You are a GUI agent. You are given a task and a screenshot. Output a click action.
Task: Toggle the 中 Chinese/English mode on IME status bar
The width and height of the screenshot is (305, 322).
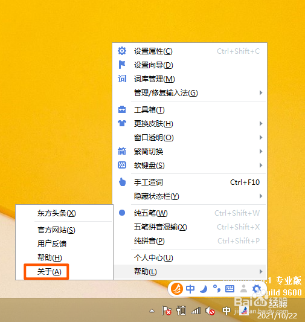click(x=190, y=289)
